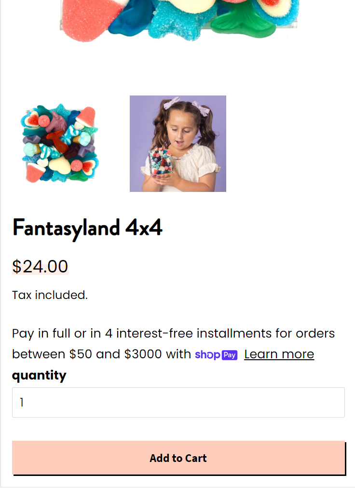Viewport: 355px width, 488px height.
Task: Click the Tax included text
Action: click(50, 295)
